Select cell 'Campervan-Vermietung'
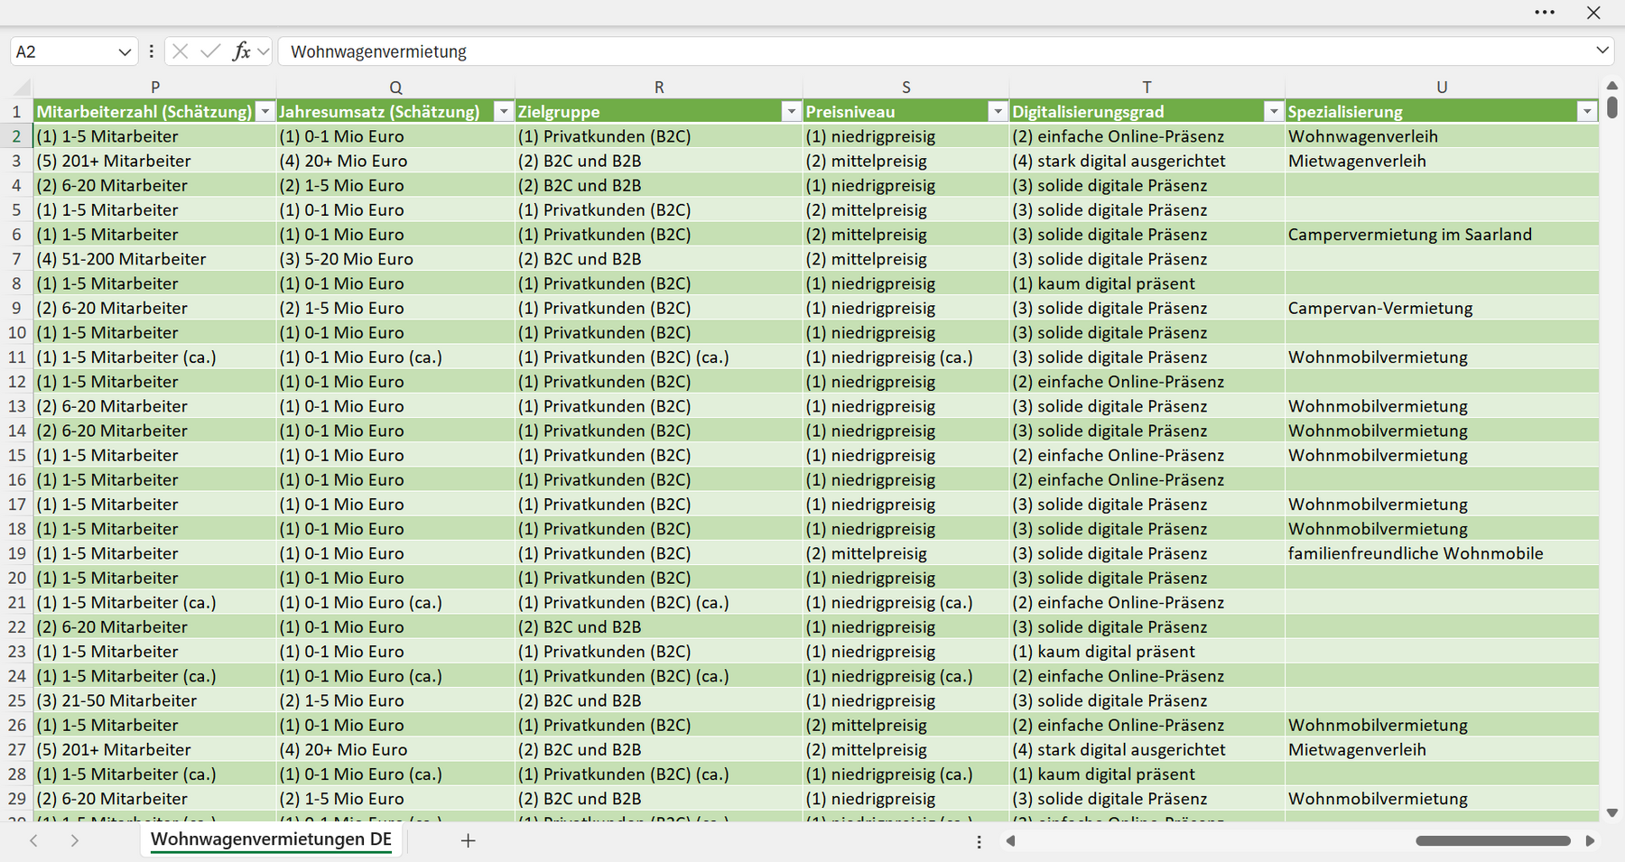1625x862 pixels. click(x=1442, y=308)
